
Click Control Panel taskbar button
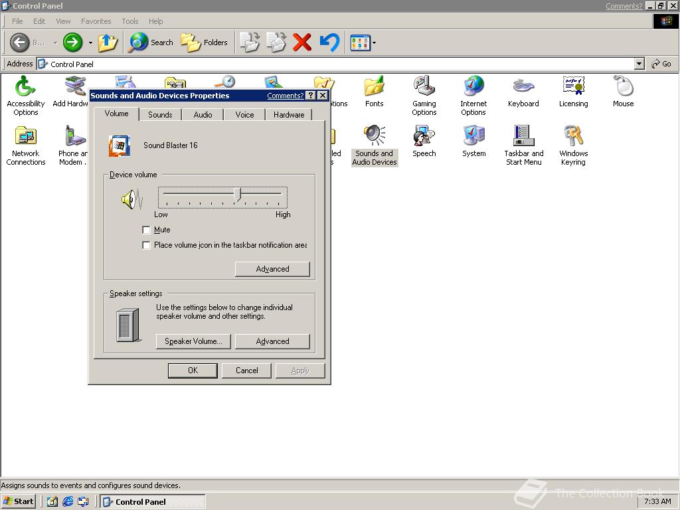pos(153,501)
